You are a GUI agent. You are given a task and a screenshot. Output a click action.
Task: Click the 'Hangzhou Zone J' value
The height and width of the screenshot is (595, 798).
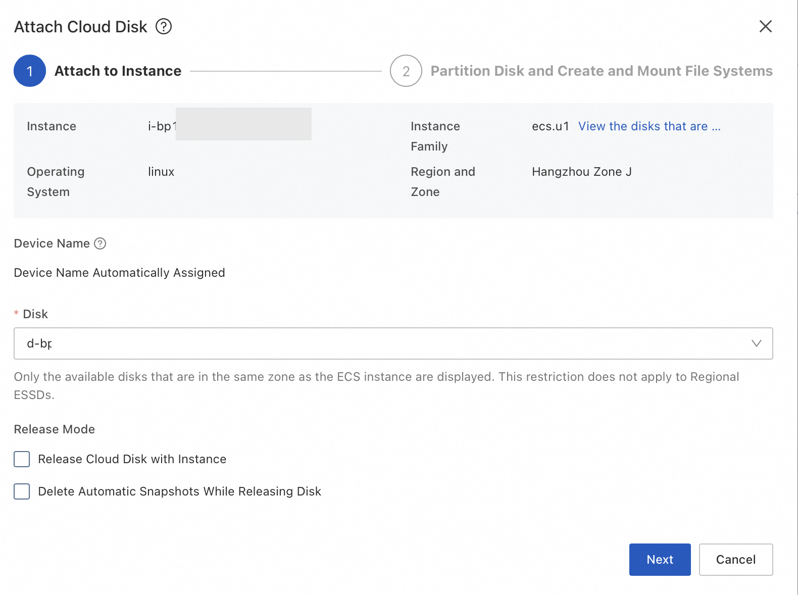582,172
